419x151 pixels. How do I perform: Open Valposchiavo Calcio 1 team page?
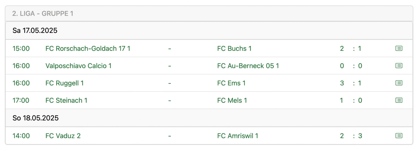[78, 66]
